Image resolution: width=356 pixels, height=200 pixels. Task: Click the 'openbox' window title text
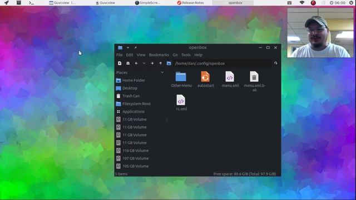tap(198, 47)
